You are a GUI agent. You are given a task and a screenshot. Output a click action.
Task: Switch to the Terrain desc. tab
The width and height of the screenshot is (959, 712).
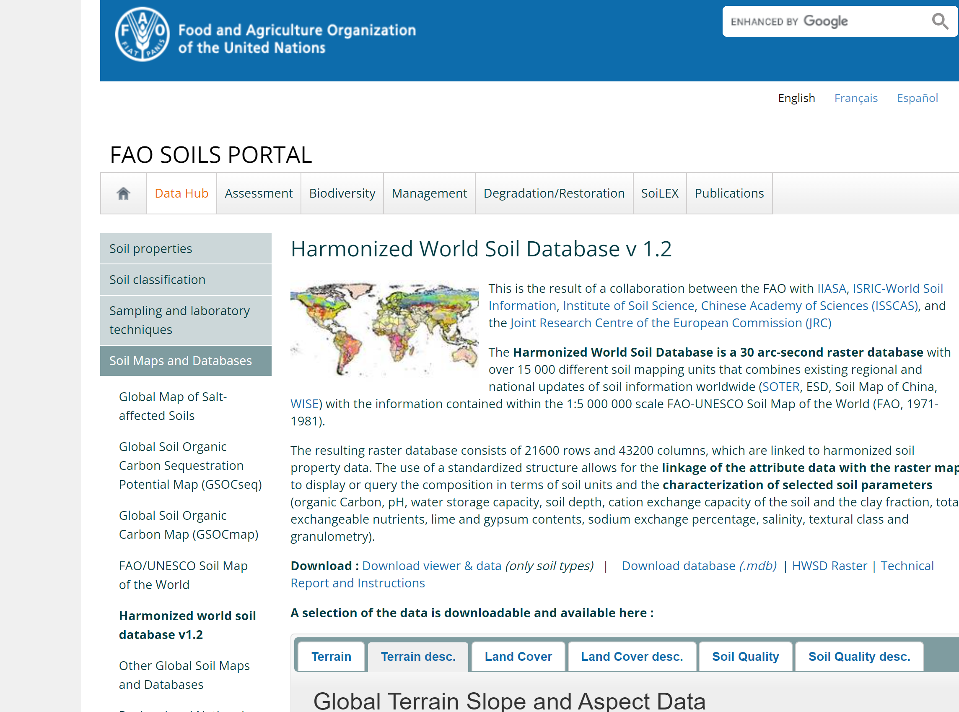[418, 656]
